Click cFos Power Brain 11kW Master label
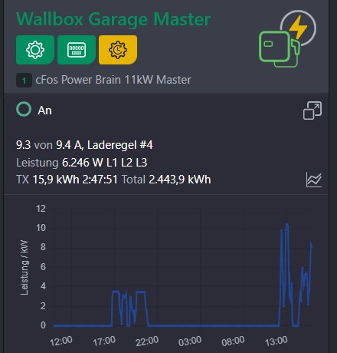337x353 pixels. coord(113,80)
